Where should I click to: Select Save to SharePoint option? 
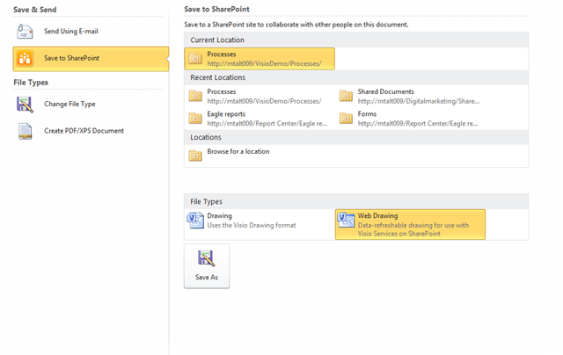click(x=91, y=59)
